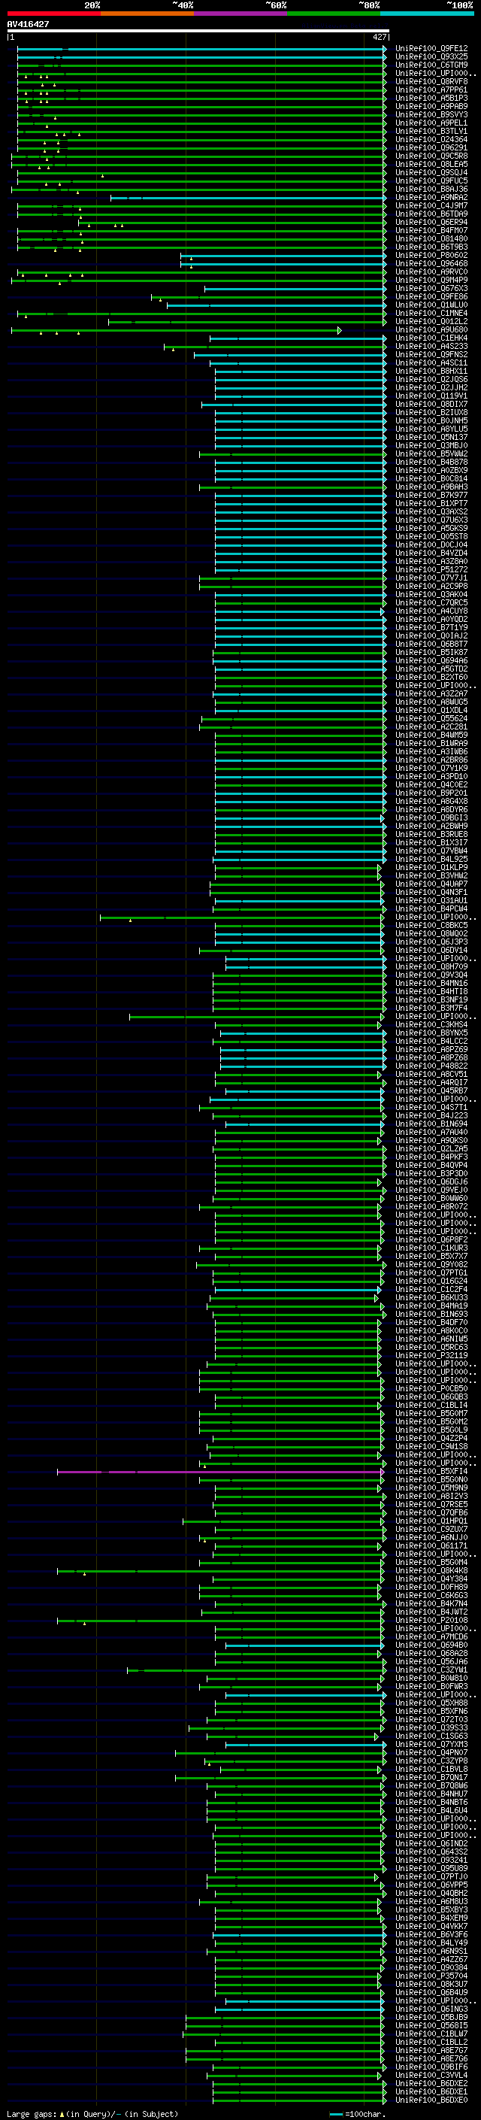This screenshot has height=2120, width=481.
Task: Click sequence ID UniRef100_Q2LZA5
Action: 431,1149
